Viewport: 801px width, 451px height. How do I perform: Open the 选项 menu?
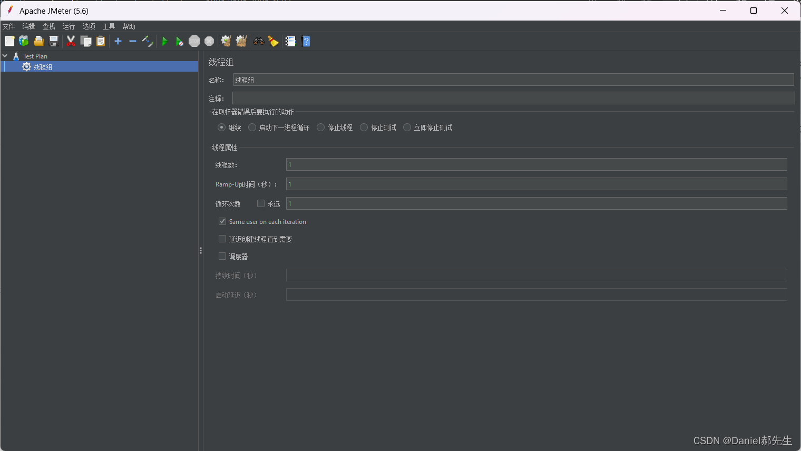[89, 26]
